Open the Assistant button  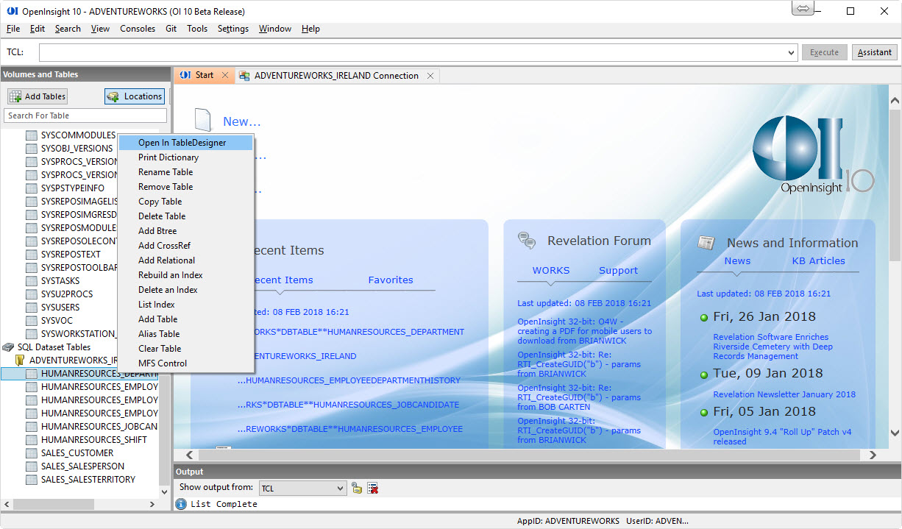pos(875,52)
